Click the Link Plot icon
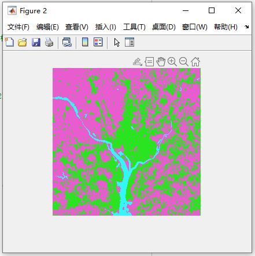This screenshot has height=256, width=255. click(x=67, y=42)
